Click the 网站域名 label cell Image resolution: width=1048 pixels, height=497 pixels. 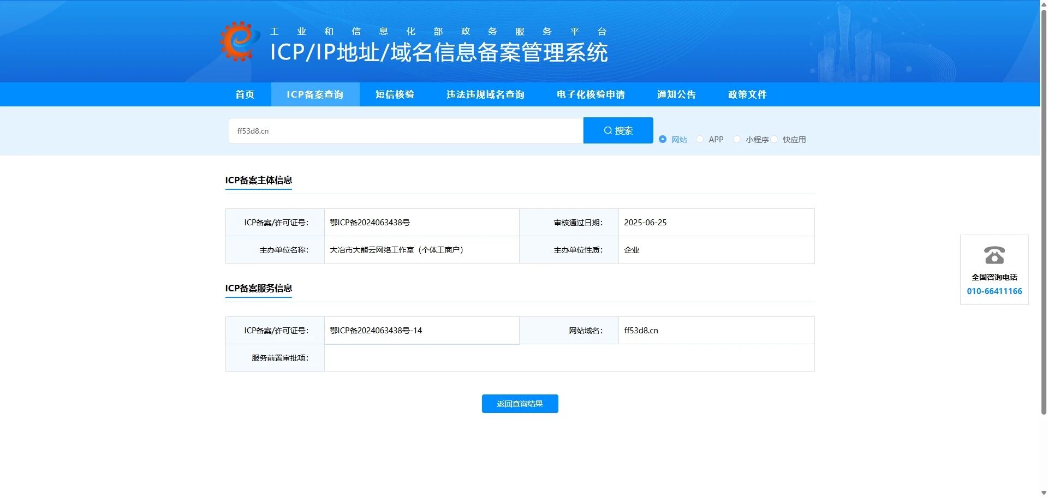[x=569, y=331]
